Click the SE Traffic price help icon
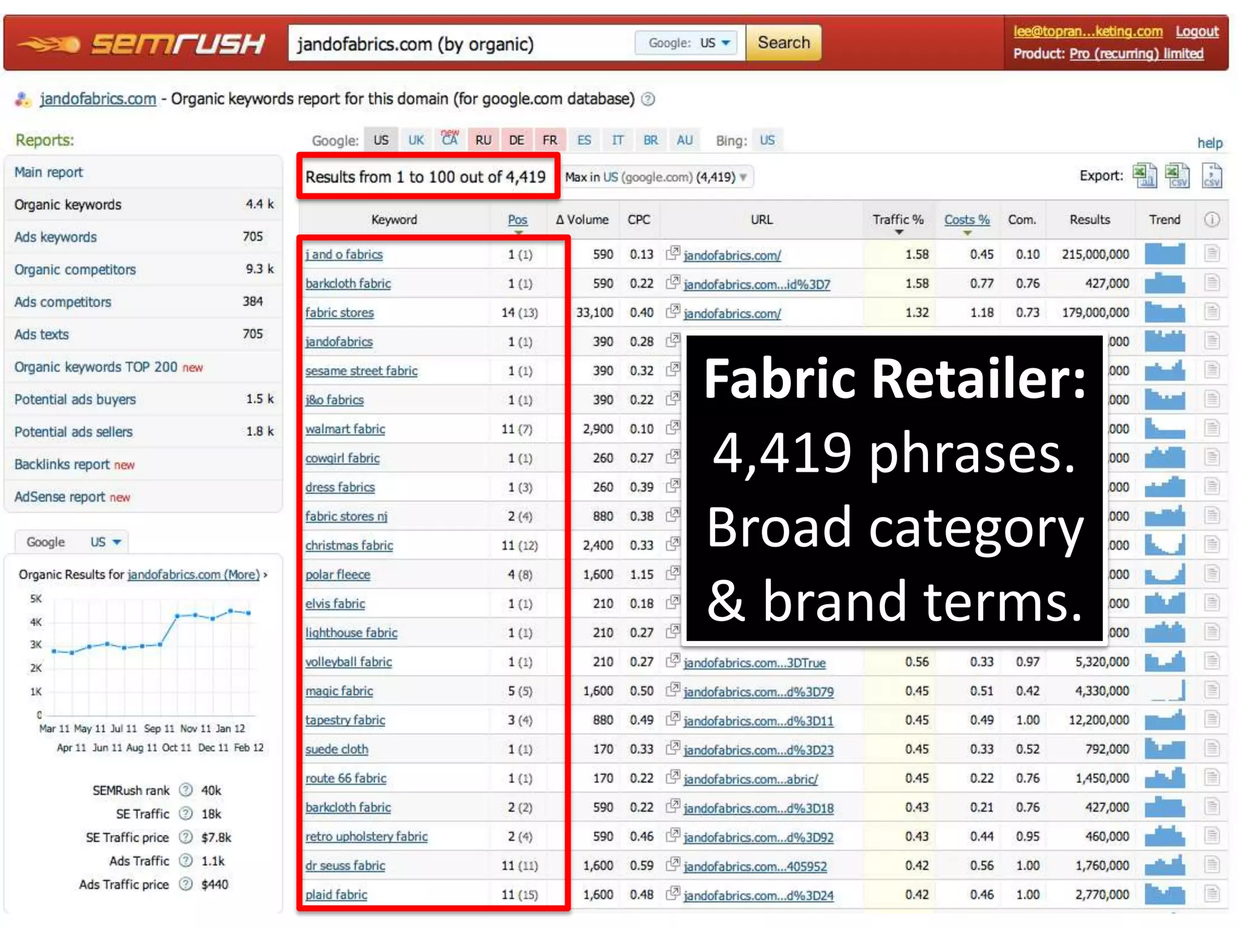This screenshot has height=929, width=1239. pyautogui.click(x=186, y=837)
